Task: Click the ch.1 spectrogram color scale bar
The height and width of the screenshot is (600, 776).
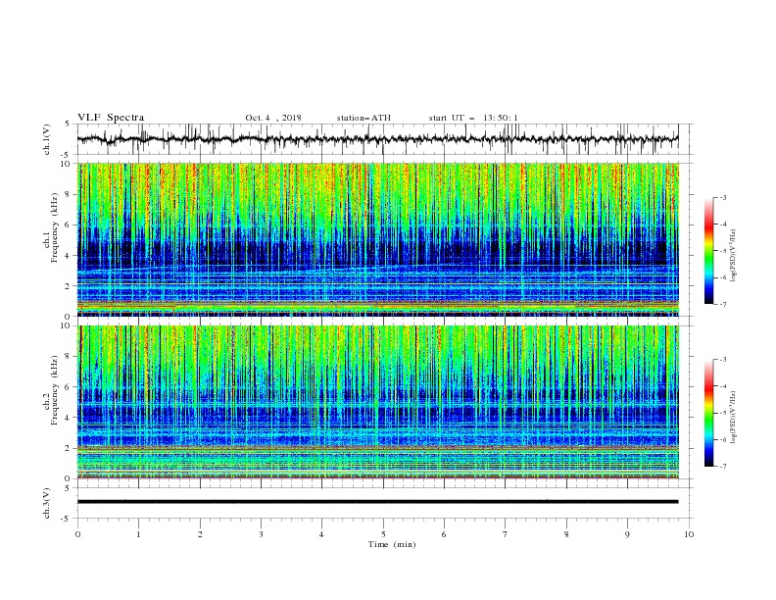Action: tap(708, 251)
